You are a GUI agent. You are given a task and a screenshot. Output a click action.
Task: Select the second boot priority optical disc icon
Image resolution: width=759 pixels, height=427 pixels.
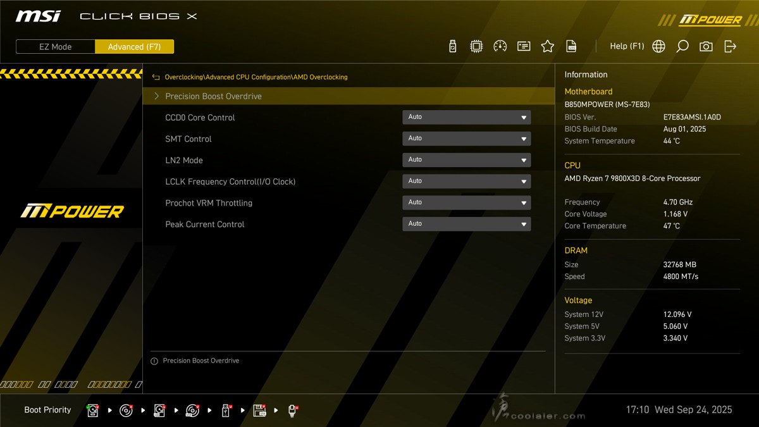(x=126, y=411)
